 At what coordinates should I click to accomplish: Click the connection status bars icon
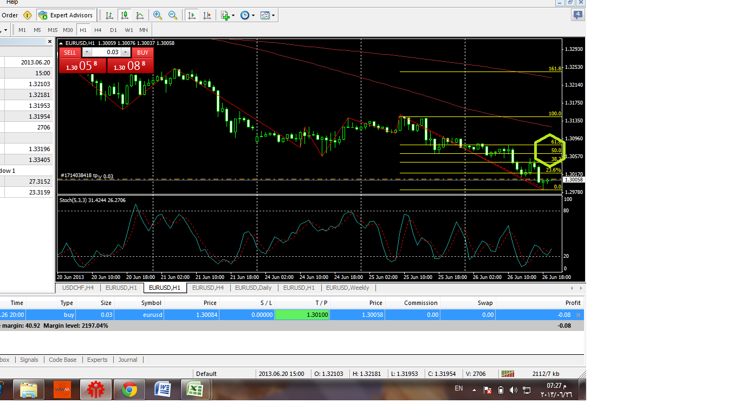508,373
